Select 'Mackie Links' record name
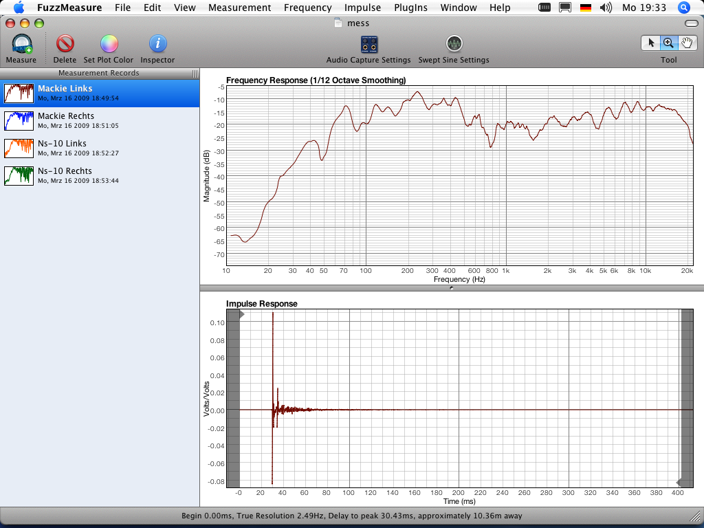This screenshot has width=704, height=528. coord(65,89)
